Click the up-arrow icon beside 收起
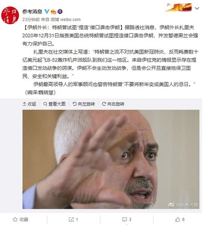 point(24,104)
